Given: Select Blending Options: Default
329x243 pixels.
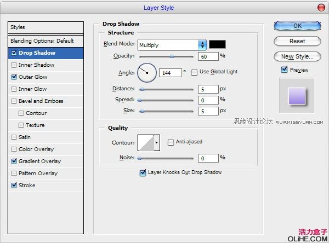Looking at the screenshot, I should click(46, 41).
